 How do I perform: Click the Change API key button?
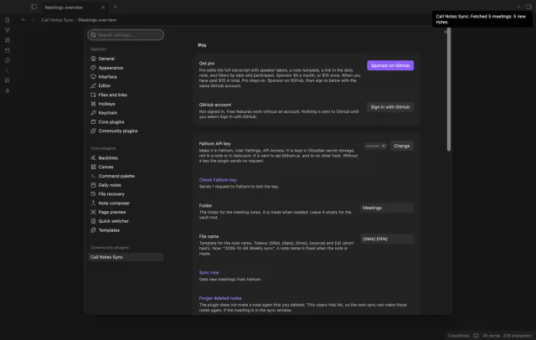[402, 146]
